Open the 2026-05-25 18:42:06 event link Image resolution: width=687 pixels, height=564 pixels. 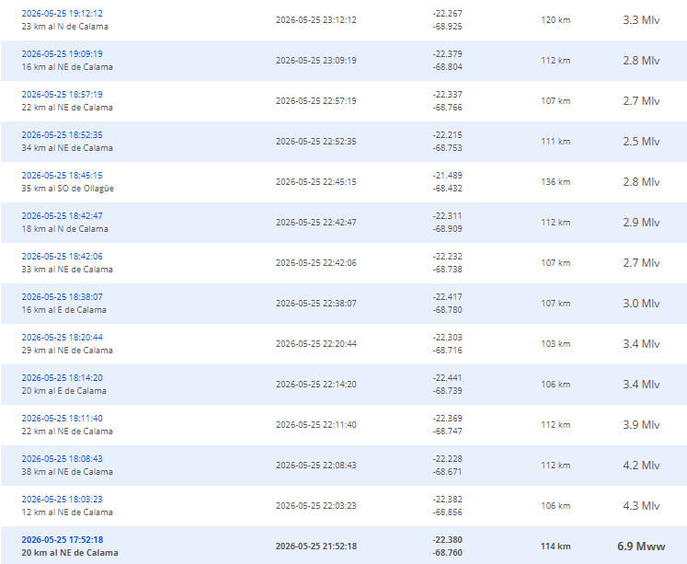point(62,257)
